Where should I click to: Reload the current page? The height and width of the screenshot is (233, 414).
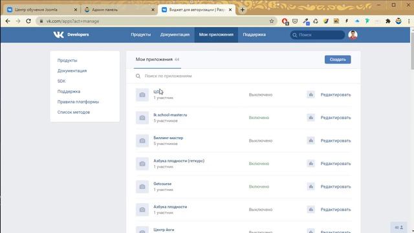(x=28, y=21)
